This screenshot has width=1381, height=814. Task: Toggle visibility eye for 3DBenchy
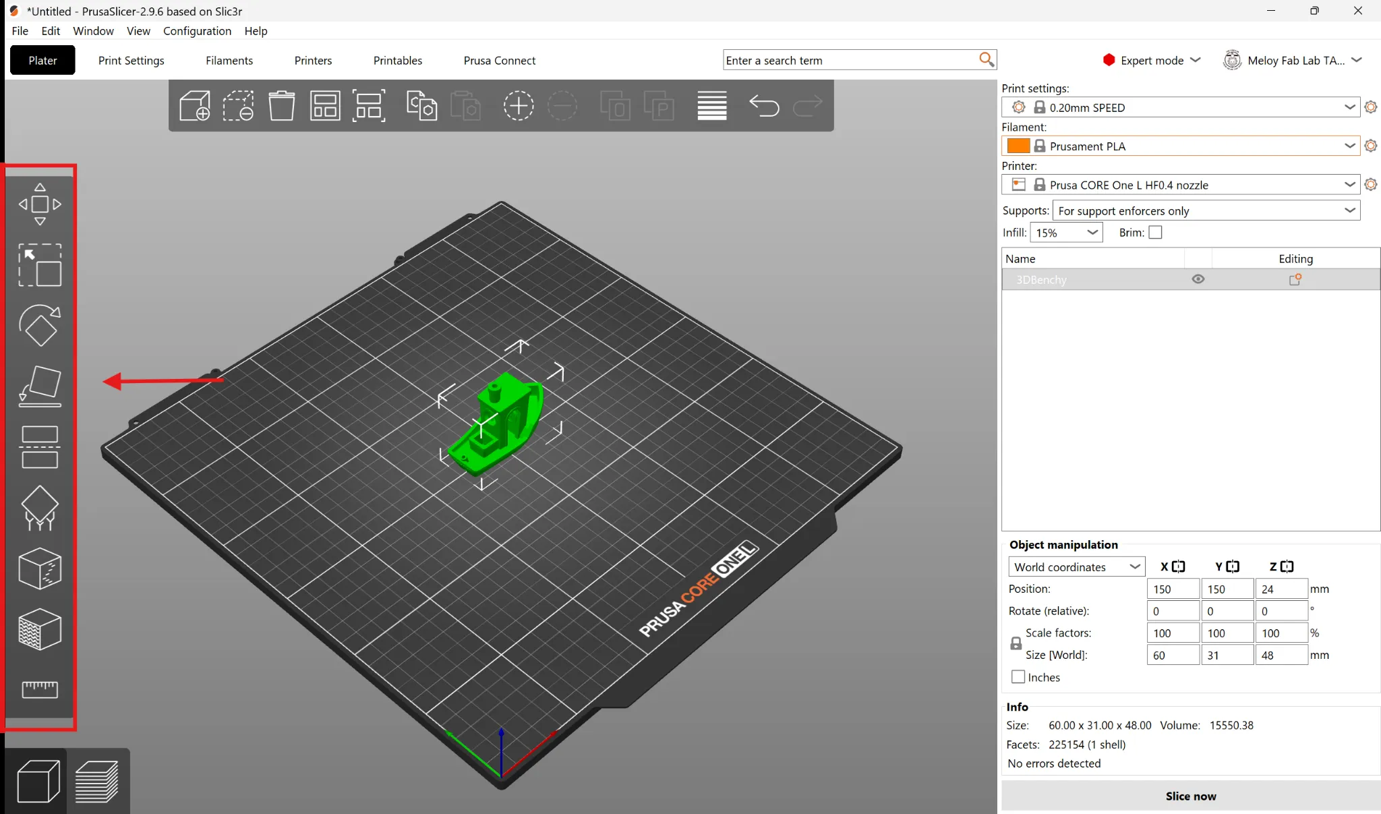click(1198, 279)
